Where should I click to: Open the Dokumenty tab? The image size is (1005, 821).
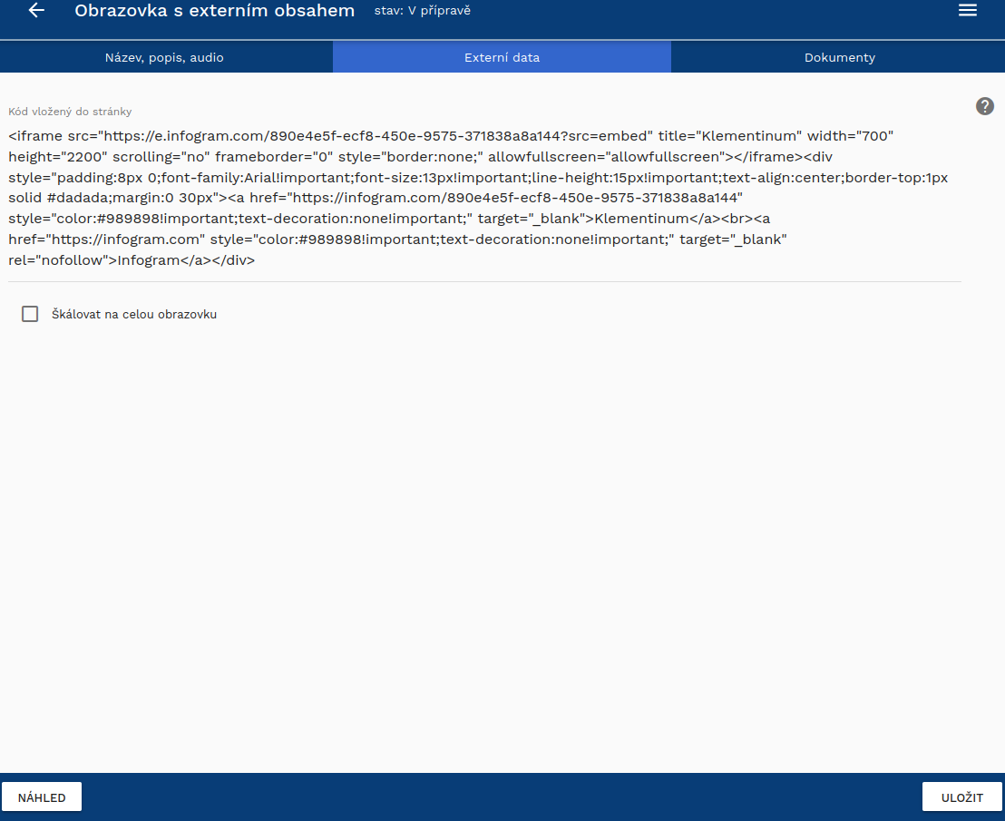(x=839, y=57)
